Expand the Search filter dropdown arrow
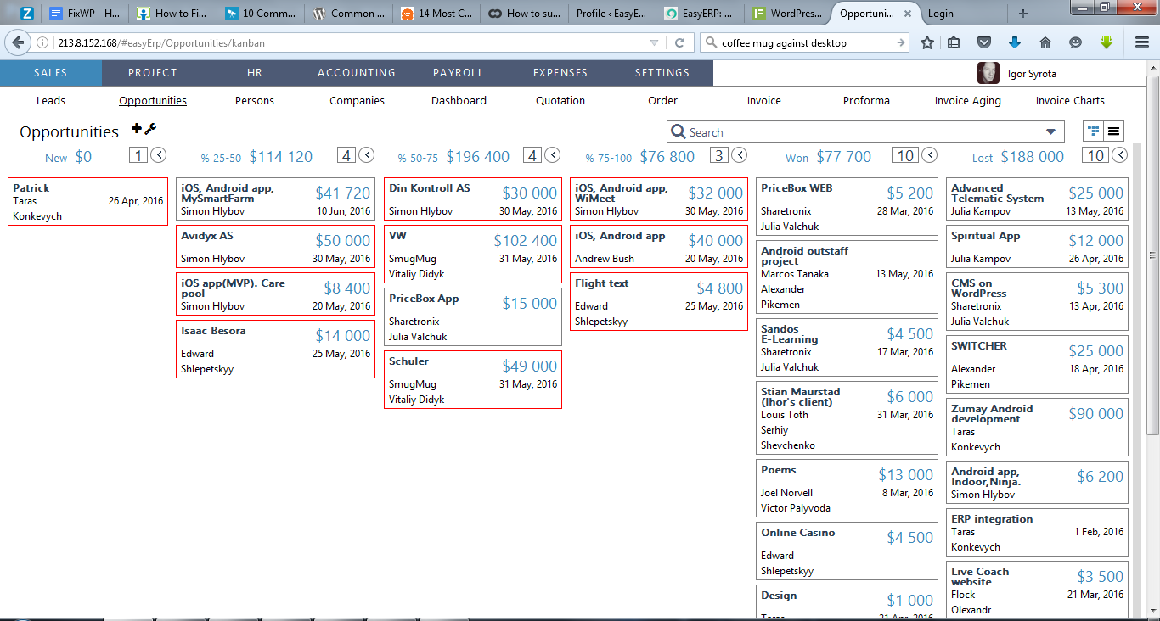 click(1051, 132)
